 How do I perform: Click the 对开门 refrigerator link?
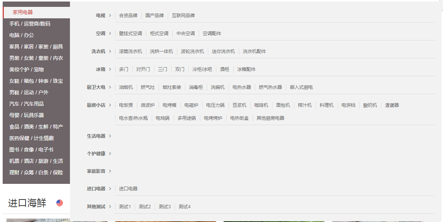pos(143,69)
